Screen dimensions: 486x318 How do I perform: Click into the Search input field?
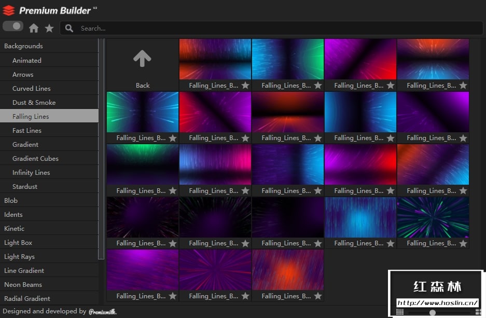pyautogui.click(x=259, y=28)
